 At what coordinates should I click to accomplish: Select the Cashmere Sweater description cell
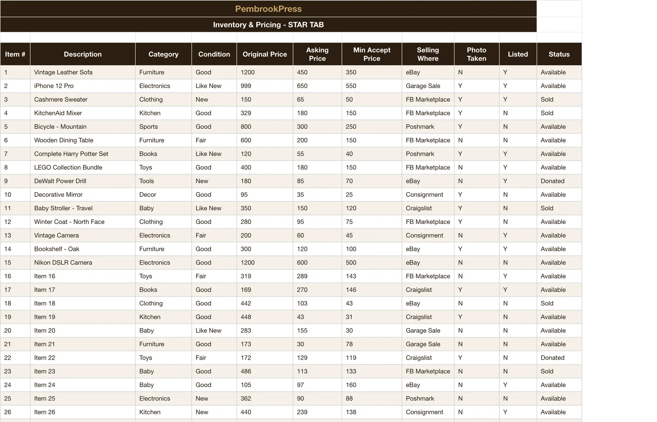[x=83, y=99]
